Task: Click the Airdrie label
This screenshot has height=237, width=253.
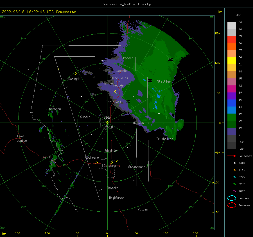Action: pos(111,150)
